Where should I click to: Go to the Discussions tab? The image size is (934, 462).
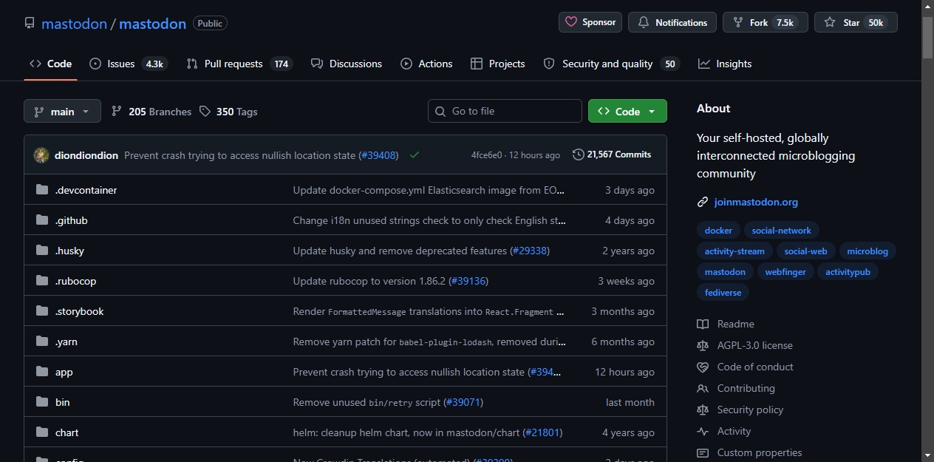pyautogui.click(x=347, y=64)
